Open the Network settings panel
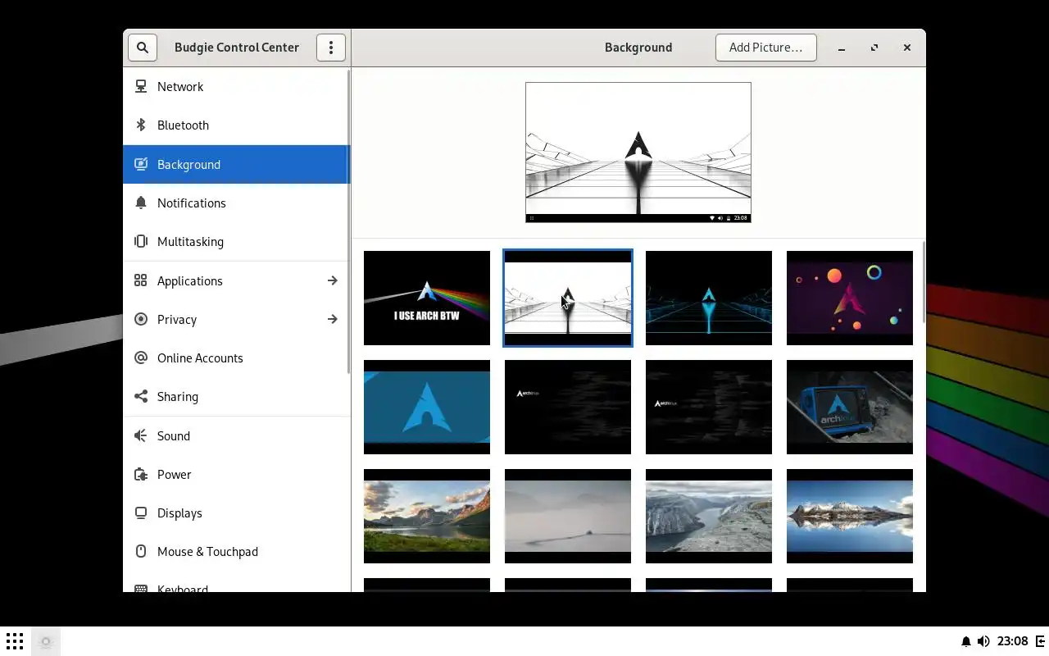The height and width of the screenshot is (656, 1049). click(x=237, y=86)
